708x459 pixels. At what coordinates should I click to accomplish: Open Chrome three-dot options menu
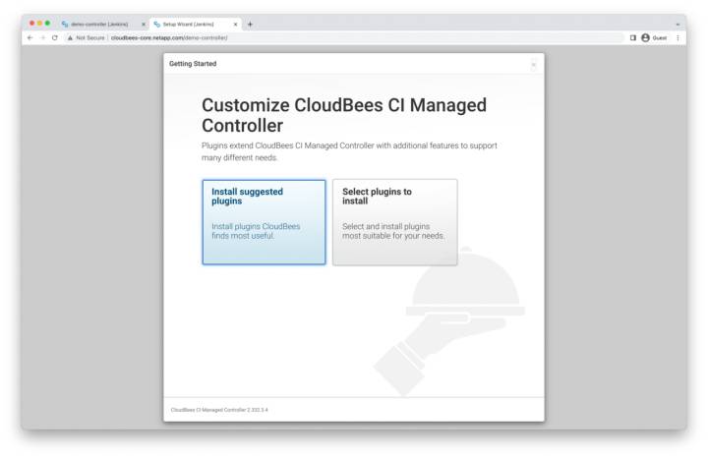pyautogui.click(x=678, y=37)
